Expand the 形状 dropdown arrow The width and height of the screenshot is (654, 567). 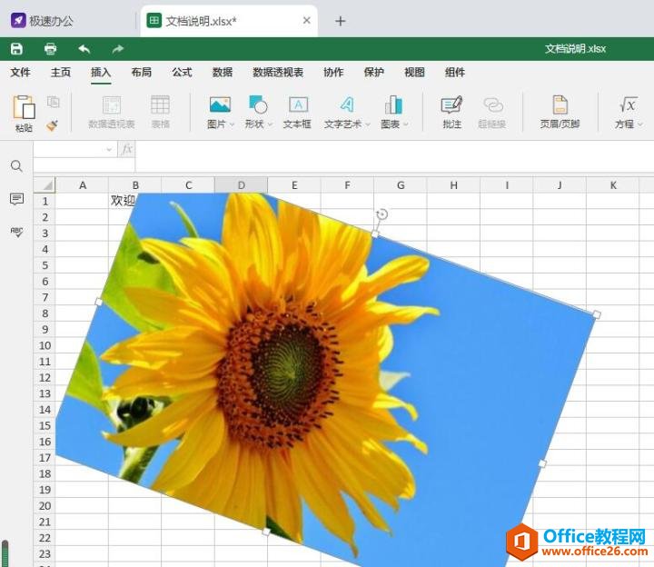point(271,124)
